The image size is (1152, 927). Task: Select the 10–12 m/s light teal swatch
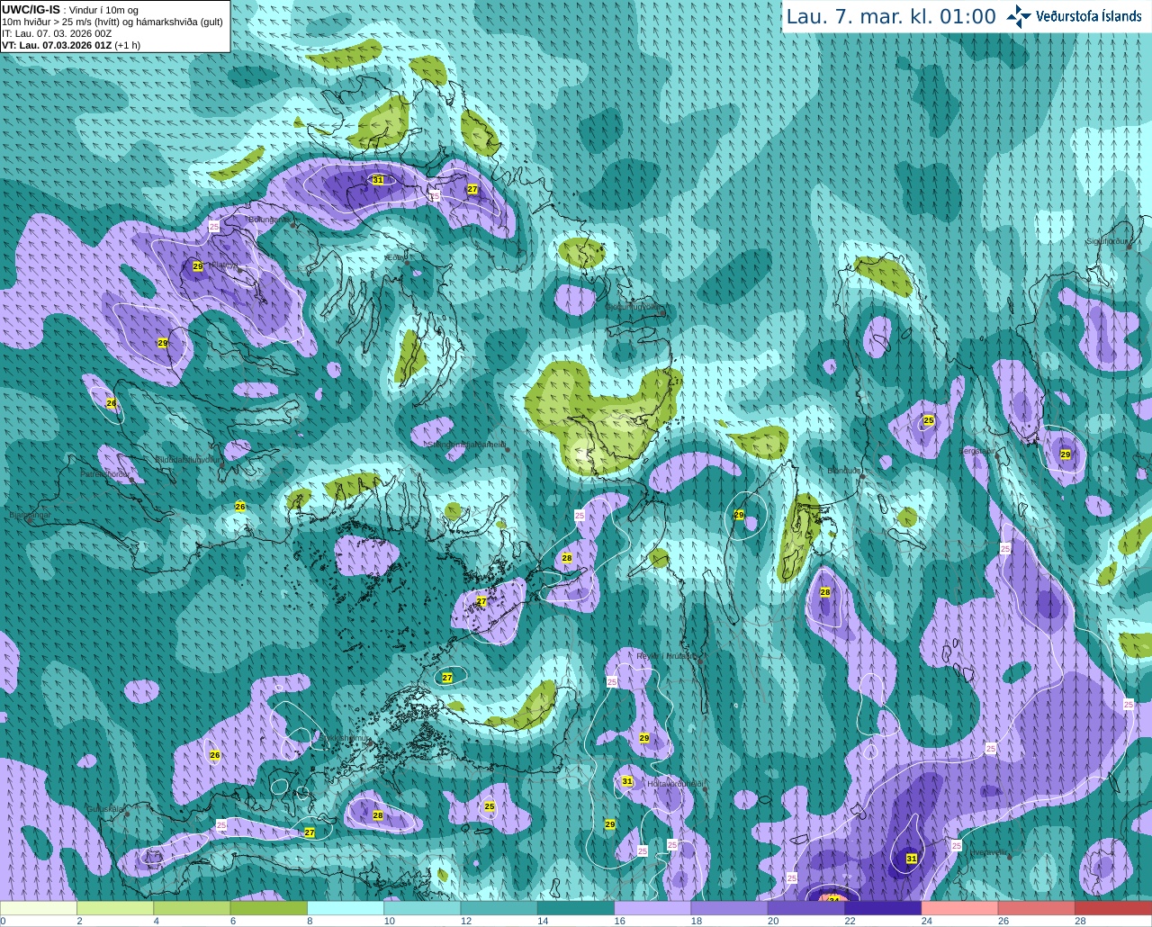coord(422,908)
